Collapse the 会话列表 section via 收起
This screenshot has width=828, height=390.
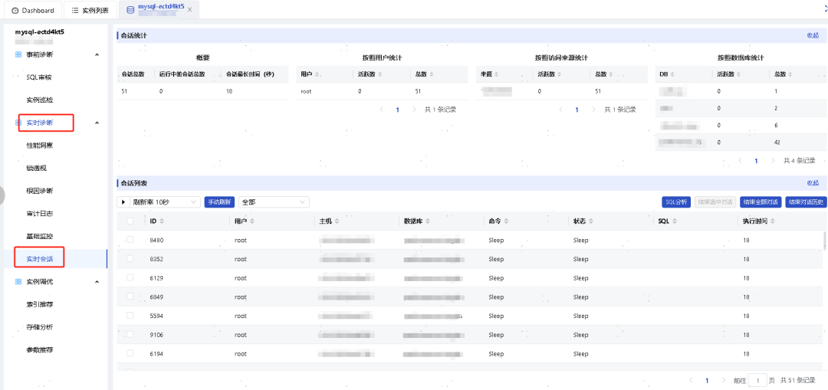(x=813, y=183)
